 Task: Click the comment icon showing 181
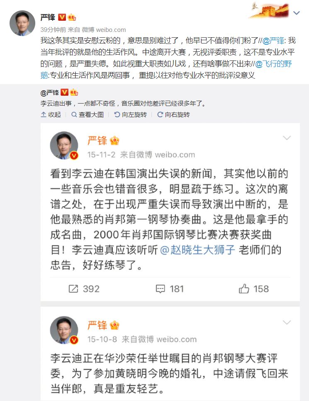click(x=160, y=289)
